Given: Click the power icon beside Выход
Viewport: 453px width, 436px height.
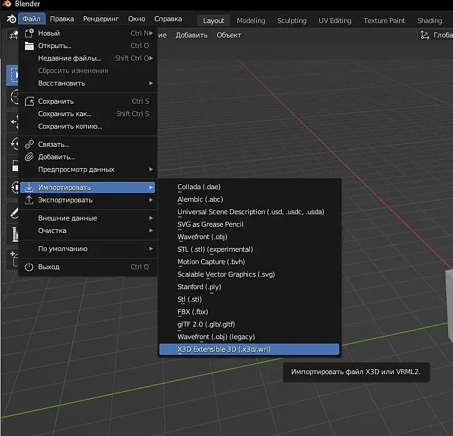Looking at the screenshot, I should click(29, 267).
